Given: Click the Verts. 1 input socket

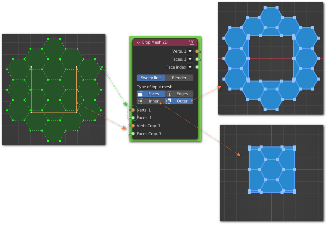Looking at the screenshot, I should 133,110.
